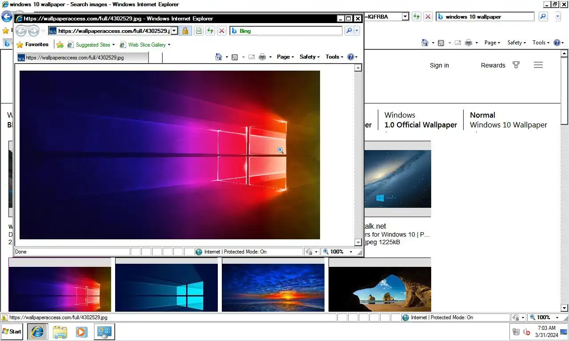Open the red-purple Windows logo thumbnail in results
569x341 pixels.
pos(60,289)
